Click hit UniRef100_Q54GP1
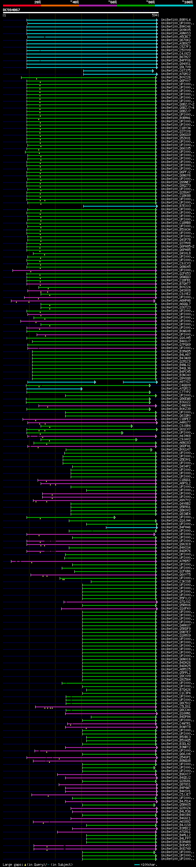Screen dimensions: 196x867 176,757
